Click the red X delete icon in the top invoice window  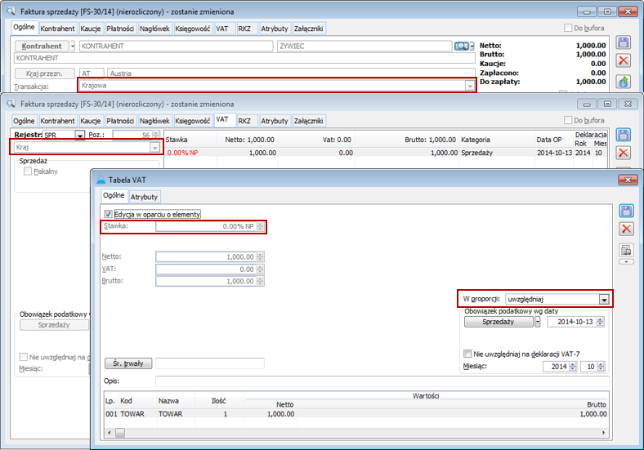(x=624, y=61)
